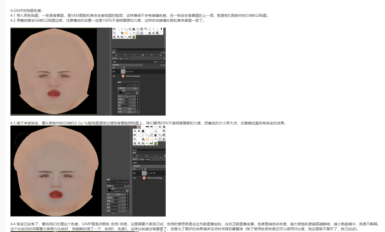The width and height of the screenshot is (385, 232).
Task: Click edit brush icon in 4.3 screenshot brushes panel
Action: pos(137,156)
